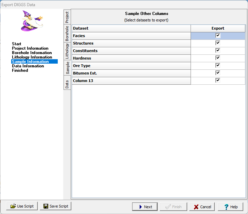Screen dimensions: 248x214
Task: Disable export for Constituents dataset
Action: [218, 51]
